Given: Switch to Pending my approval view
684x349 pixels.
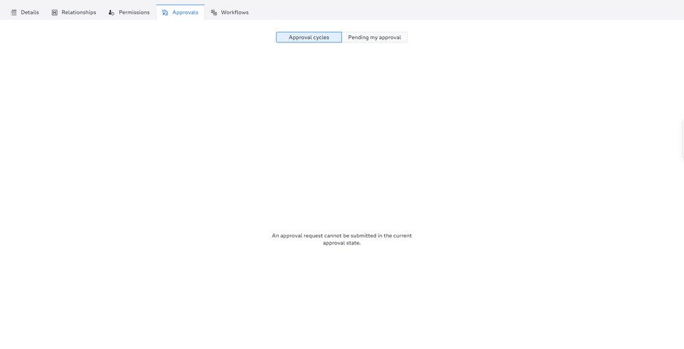Looking at the screenshot, I should 375,38.
